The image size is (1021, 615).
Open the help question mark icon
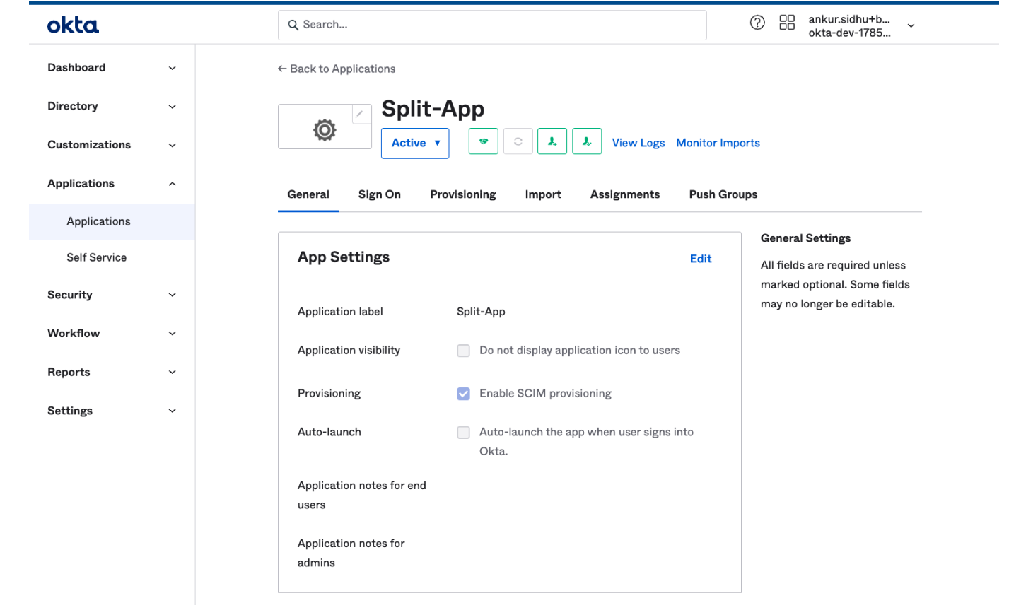click(757, 23)
